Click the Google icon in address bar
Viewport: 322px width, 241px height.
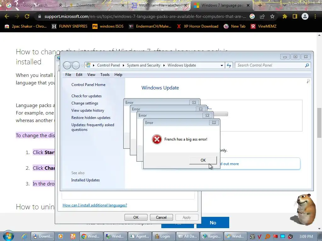(x=252, y=16)
